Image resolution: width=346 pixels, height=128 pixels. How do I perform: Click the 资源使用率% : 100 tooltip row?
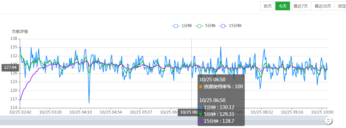point(221,87)
